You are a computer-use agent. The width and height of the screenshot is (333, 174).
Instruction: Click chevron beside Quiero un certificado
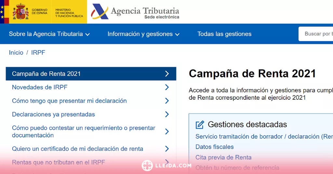pos(167,149)
